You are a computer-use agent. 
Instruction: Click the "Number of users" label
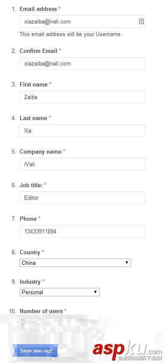pos(41,311)
